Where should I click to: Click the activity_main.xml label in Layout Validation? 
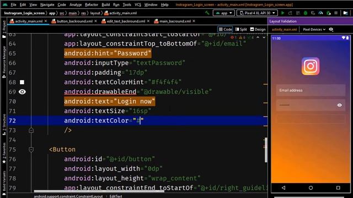click(284, 29)
